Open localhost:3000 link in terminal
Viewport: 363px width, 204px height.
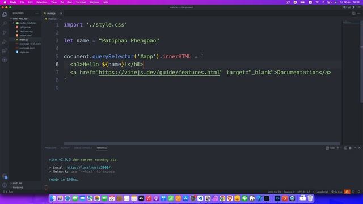click(x=88, y=168)
